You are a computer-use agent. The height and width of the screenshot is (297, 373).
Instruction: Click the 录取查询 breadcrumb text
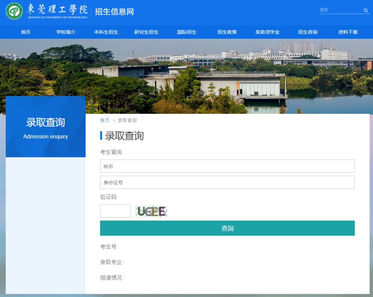pyautogui.click(x=127, y=120)
